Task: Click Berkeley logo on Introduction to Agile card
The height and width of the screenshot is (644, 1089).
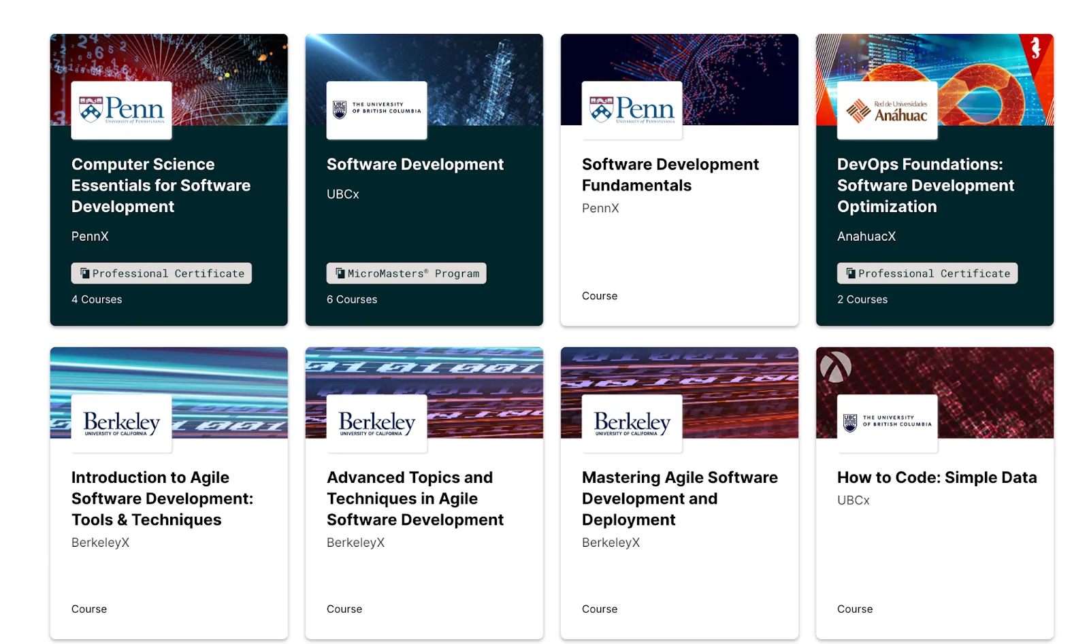Action: (121, 424)
